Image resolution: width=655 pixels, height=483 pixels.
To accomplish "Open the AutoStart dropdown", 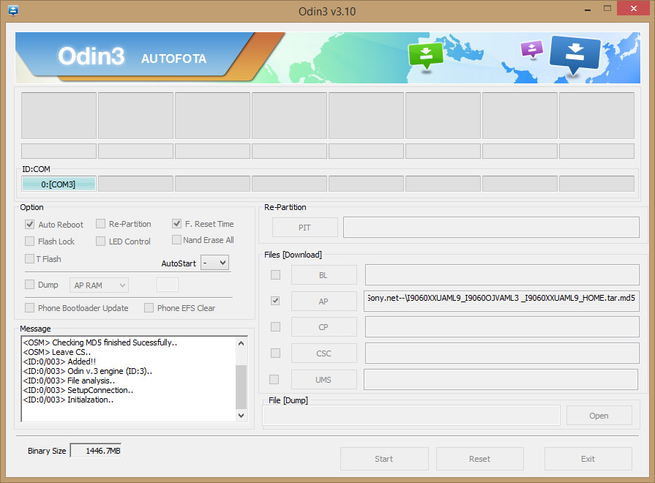I will [214, 263].
